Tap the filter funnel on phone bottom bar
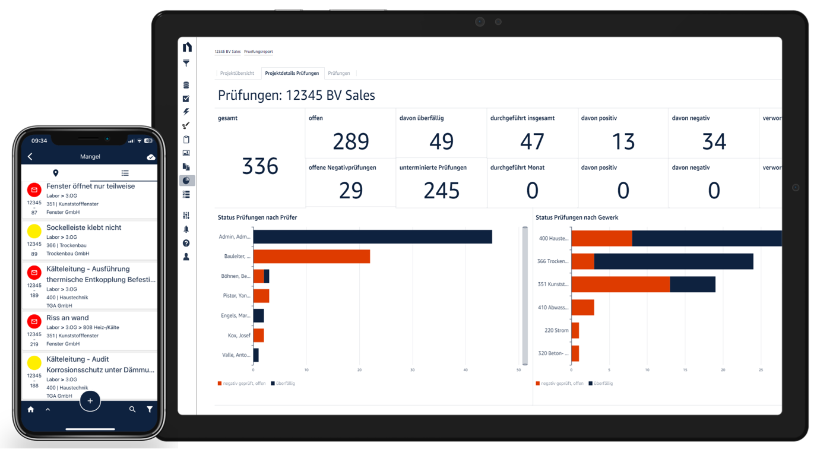817x449 pixels. tap(150, 409)
